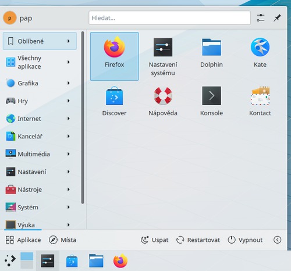Viewport: 291px width, 271px height.
Task: Click the Vypnout power button
Action: (x=245, y=240)
